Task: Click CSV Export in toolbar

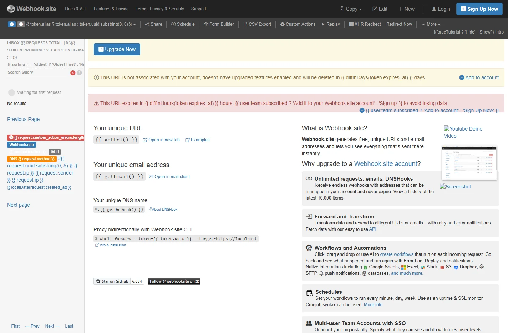Action: point(257,24)
